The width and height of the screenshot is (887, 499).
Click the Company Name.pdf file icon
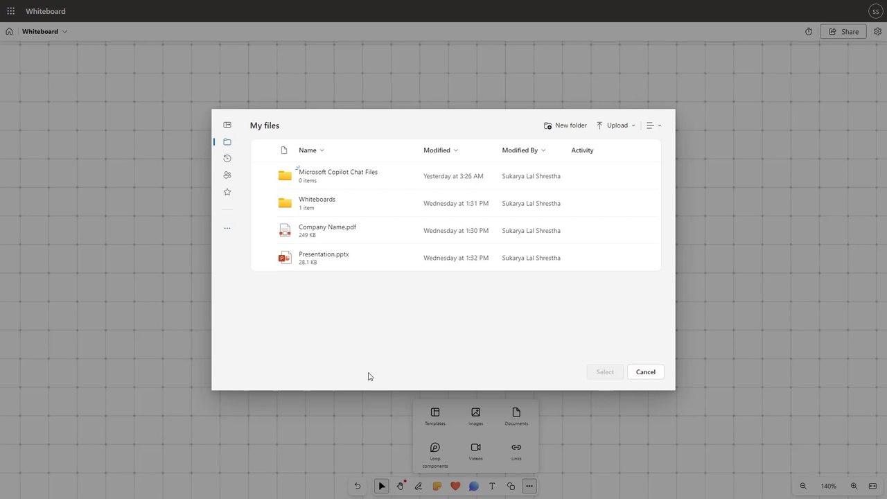tap(285, 230)
